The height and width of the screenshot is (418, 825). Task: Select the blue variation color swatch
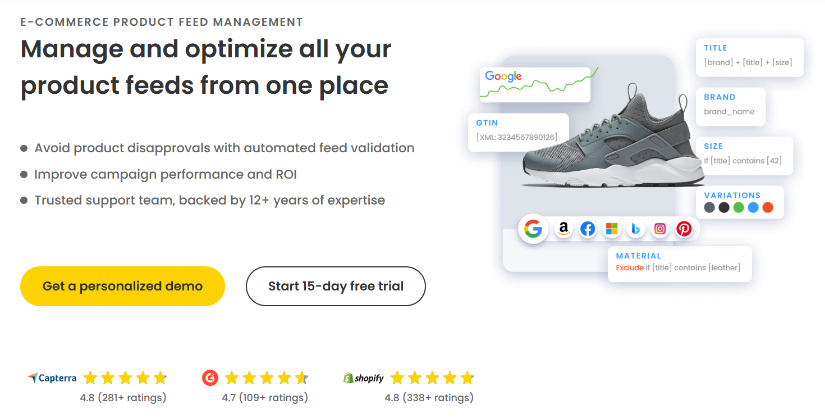point(753,207)
